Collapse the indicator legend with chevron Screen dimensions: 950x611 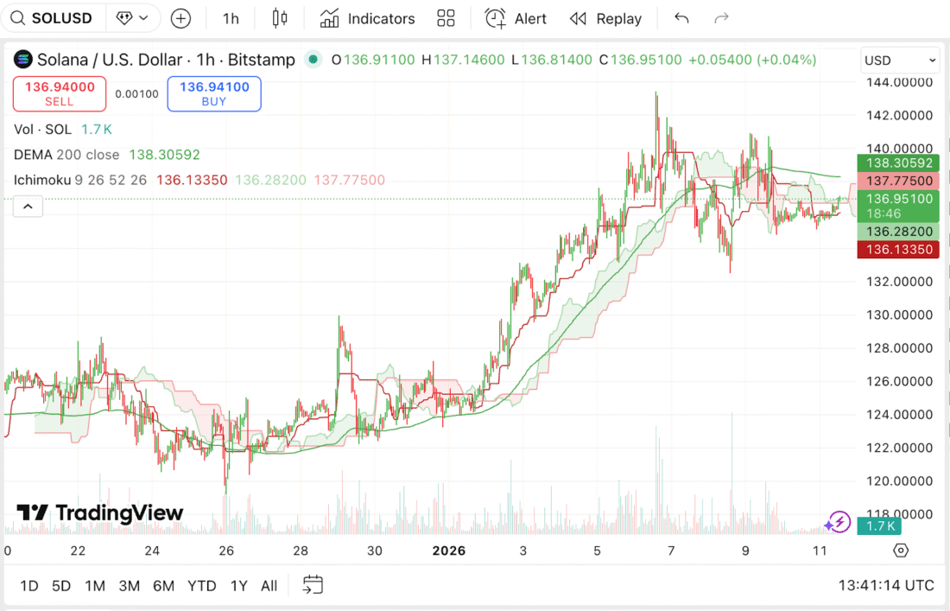tap(28, 207)
